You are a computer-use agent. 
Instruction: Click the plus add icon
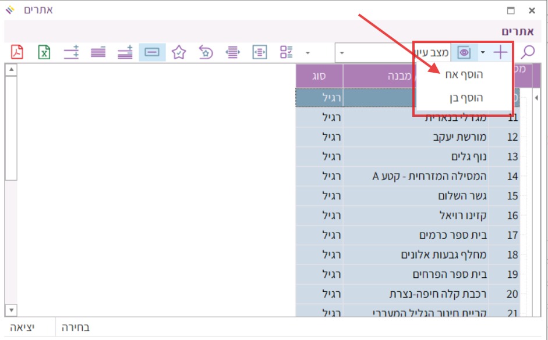click(500, 52)
